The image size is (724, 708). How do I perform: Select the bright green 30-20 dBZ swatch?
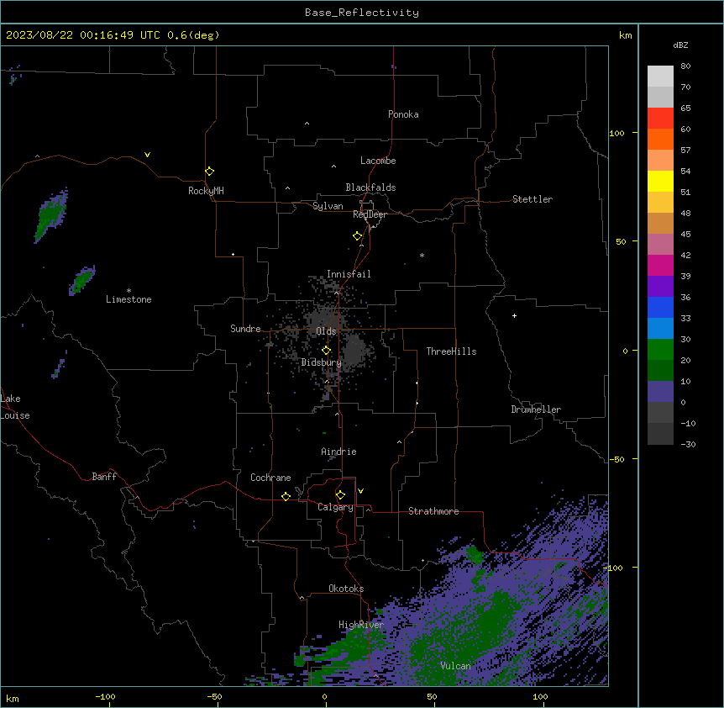pos(660,350)
